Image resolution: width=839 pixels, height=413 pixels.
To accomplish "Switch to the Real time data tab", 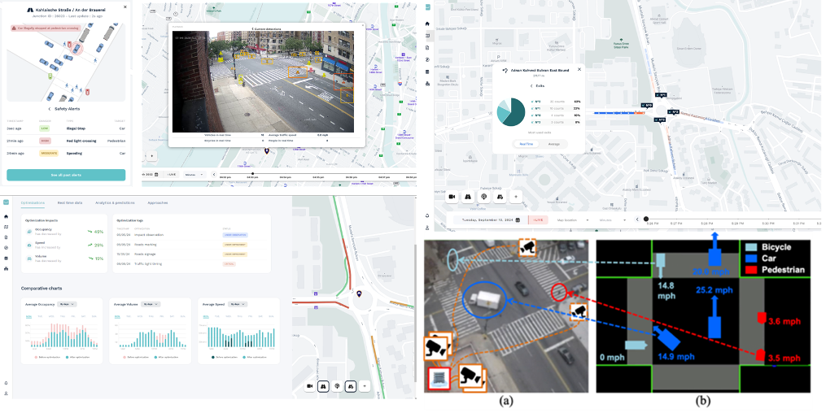I will (72, 202).
